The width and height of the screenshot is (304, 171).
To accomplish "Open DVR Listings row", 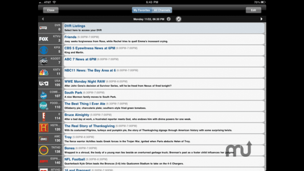I will tap(164, 28).
